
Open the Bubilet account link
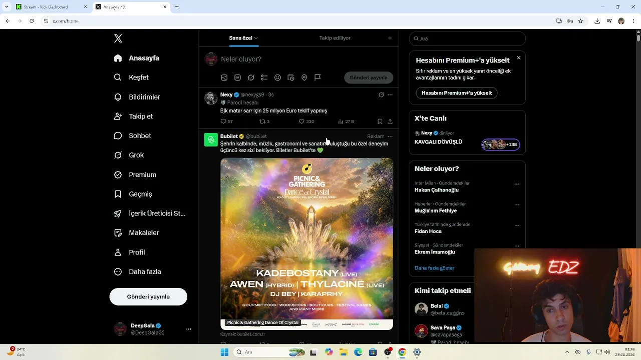click(x=229, y=136)
